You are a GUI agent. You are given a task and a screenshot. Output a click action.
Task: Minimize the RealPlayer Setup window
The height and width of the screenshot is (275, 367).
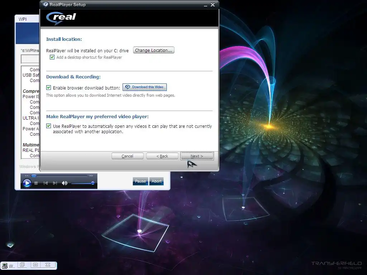pos(205,5)
